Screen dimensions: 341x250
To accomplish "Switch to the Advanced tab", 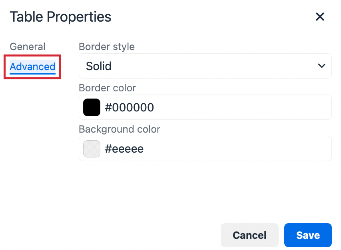I will click(x=32, y=67).
